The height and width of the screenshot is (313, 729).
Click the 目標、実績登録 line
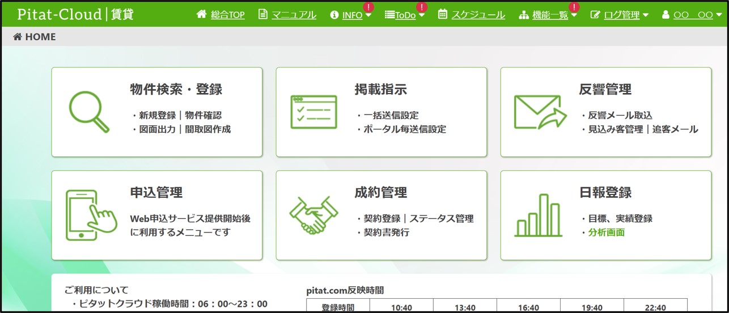(616, 218)
